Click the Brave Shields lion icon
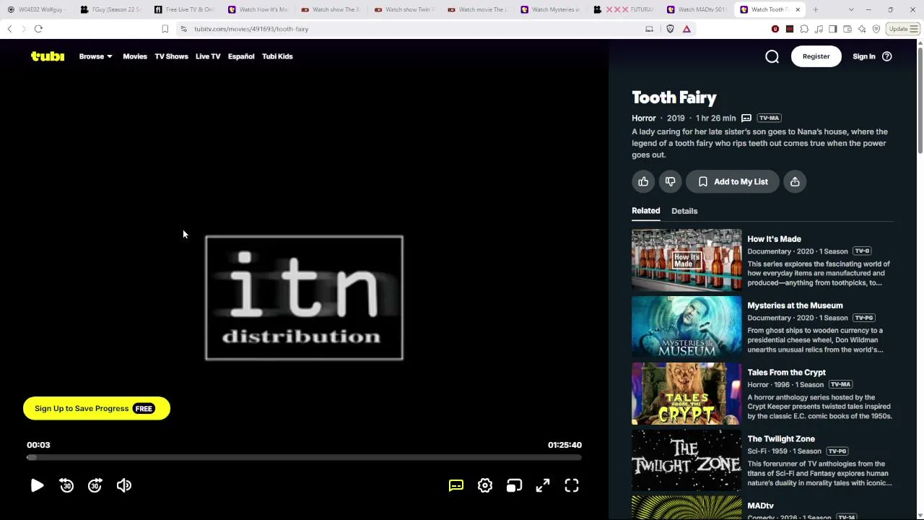924x520 pixels. pyautogui.click(x=670, y=29)
